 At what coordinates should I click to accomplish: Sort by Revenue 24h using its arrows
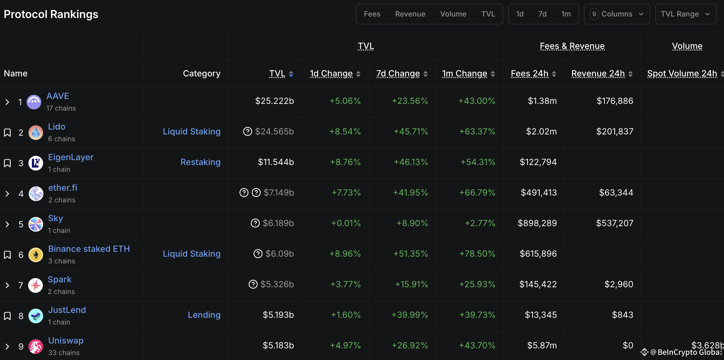tap(630, 74)
